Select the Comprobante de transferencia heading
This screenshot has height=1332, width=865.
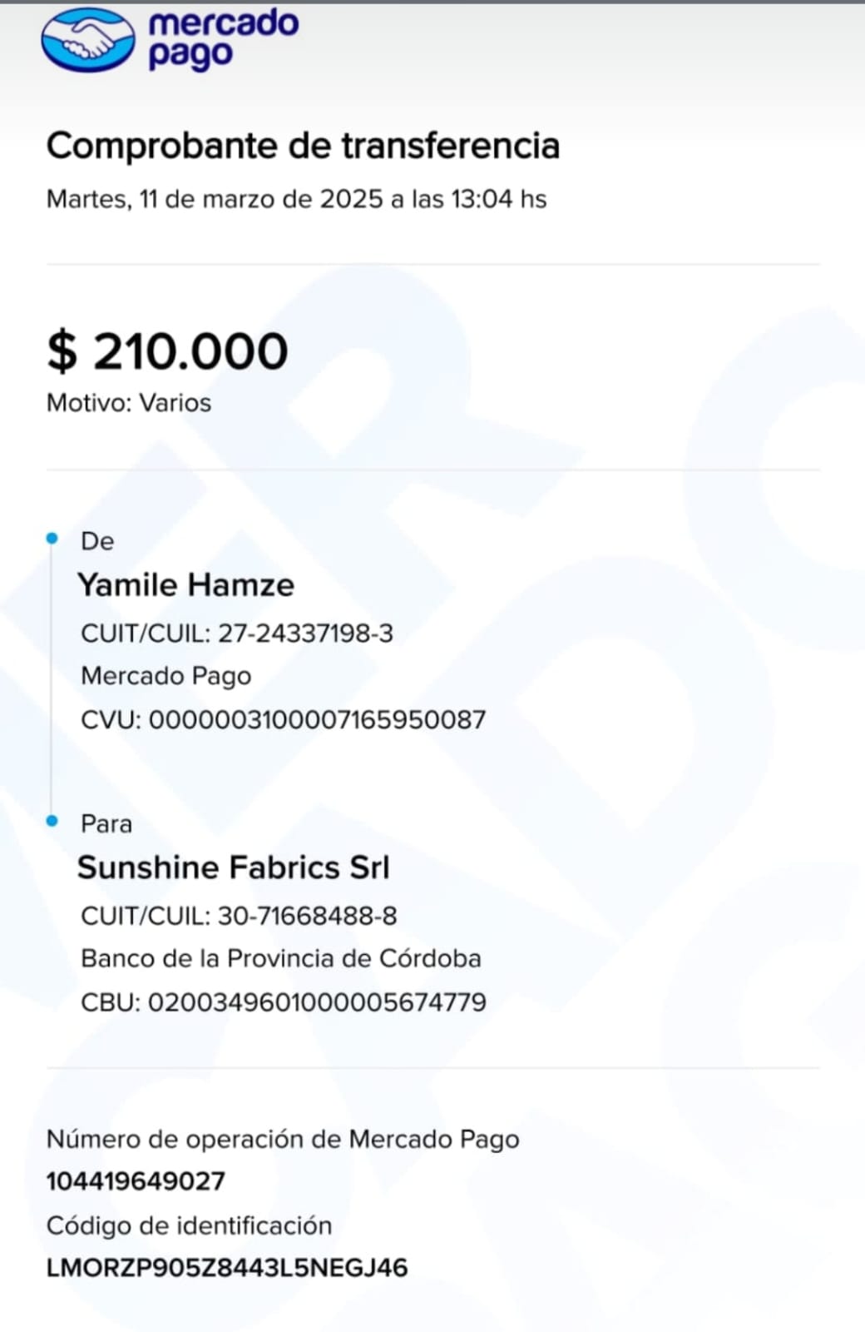(x=303, y=146)
